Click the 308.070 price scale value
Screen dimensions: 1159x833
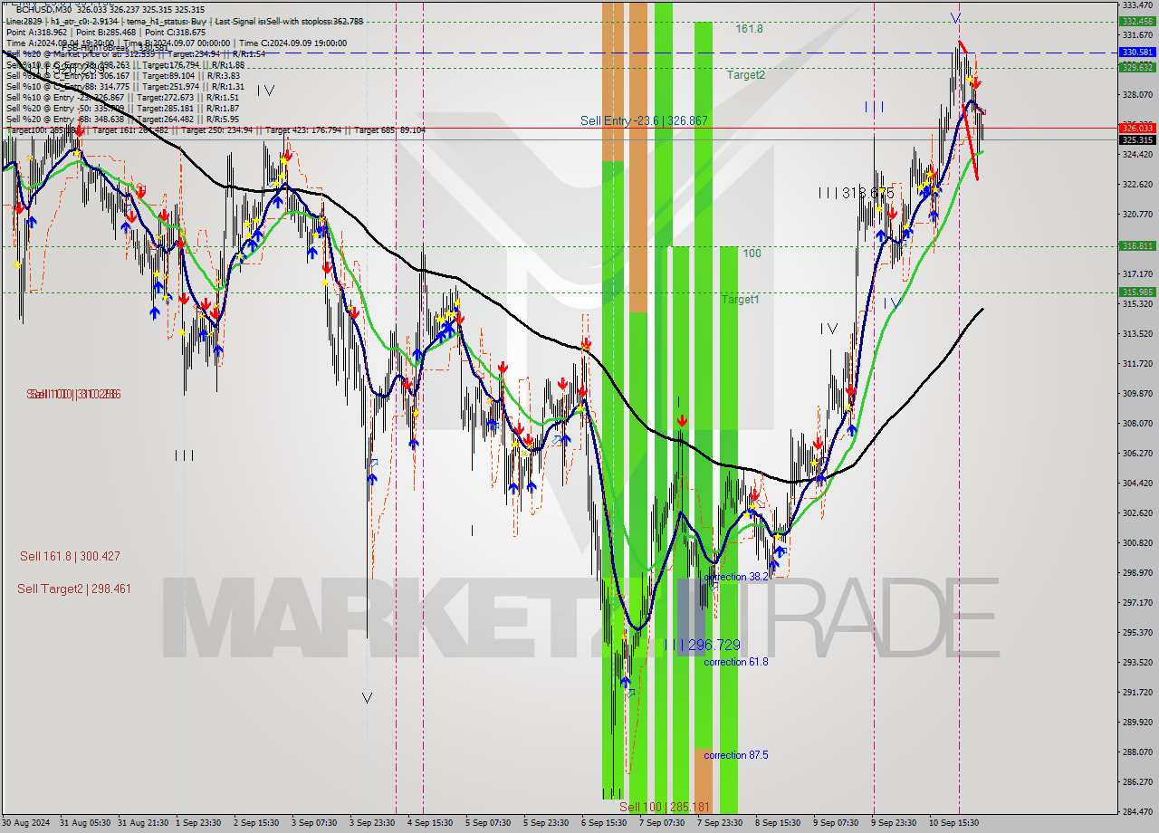click(1137, 423)
